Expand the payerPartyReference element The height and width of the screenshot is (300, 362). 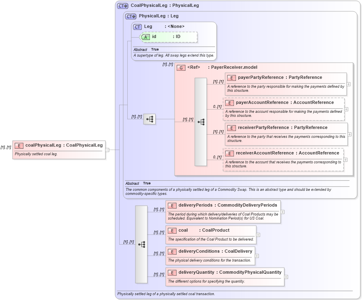point(349,85)
